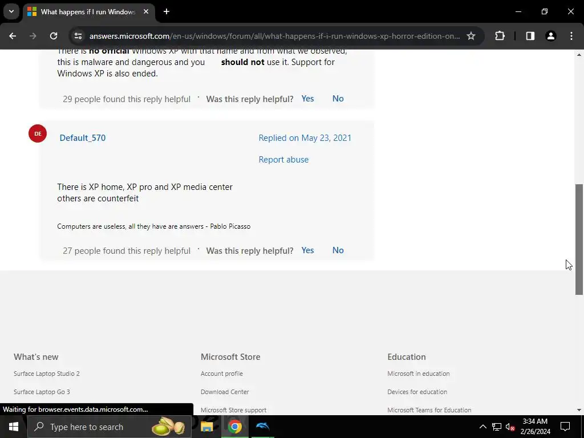This screenshot has height=438, width=584.
Task: Bookmark this page with the star icon
Action: tap(471, 36)
